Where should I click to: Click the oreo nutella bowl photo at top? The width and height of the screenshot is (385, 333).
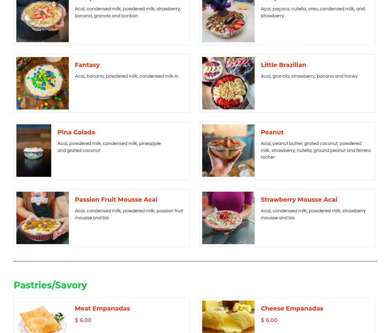pyautogui.click(x=228, y=21)
